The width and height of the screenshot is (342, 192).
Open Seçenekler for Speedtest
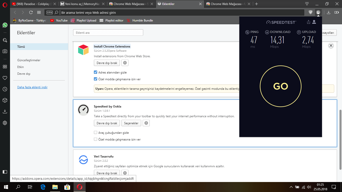131,123
